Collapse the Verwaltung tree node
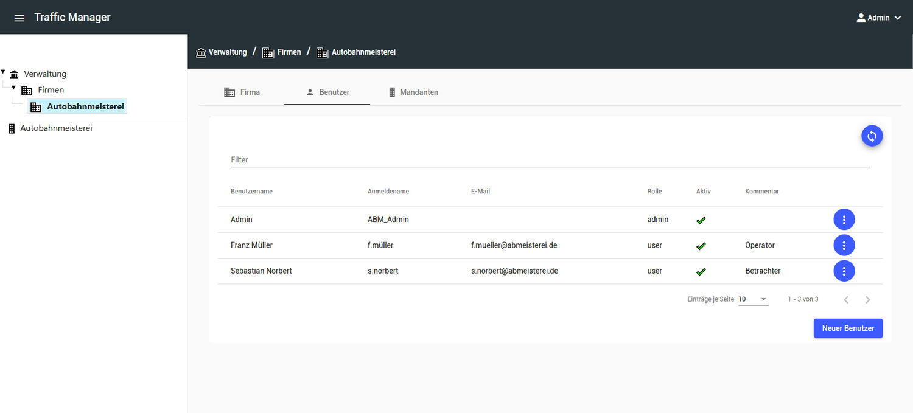913x413 pixels. [x=3, y=72]
